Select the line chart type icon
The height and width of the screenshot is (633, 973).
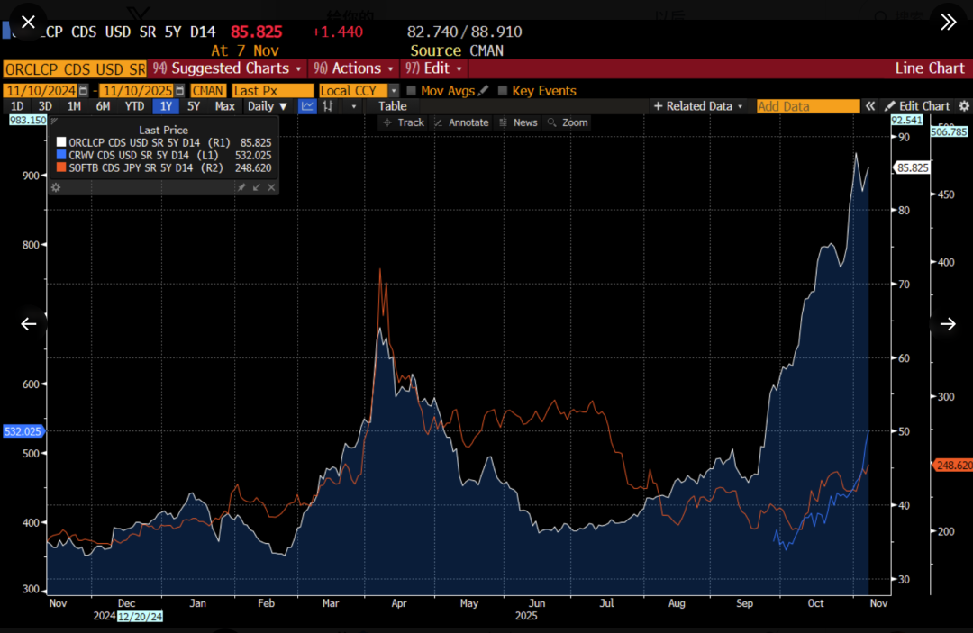pyautogui.click(x=307, y=106)
